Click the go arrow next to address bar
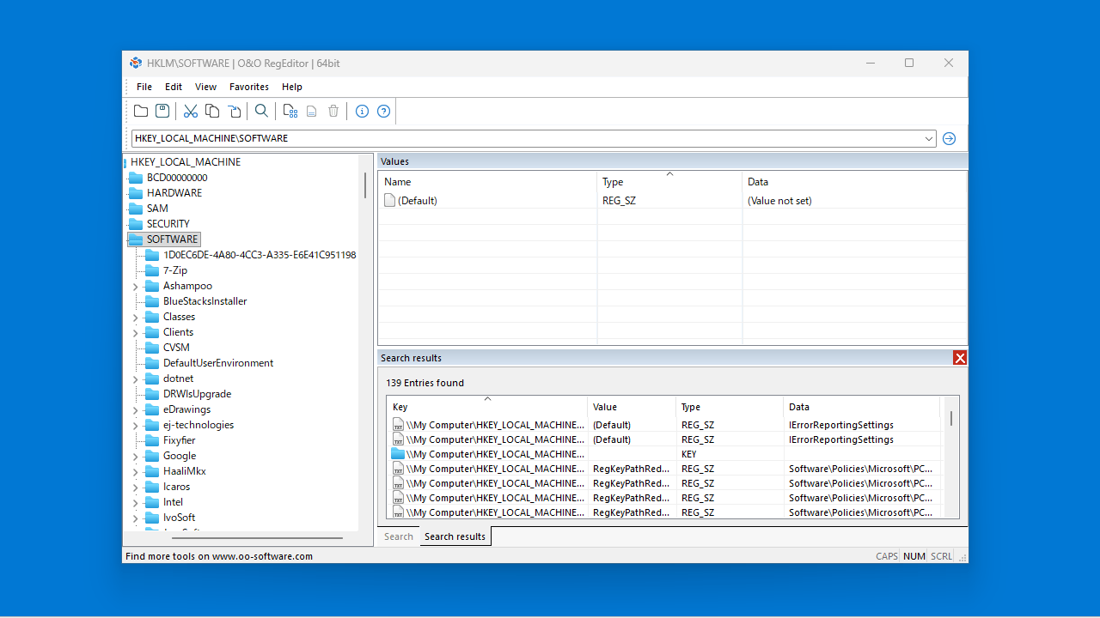The width and height of the screenshot is (1100, 618). (949, 138)
